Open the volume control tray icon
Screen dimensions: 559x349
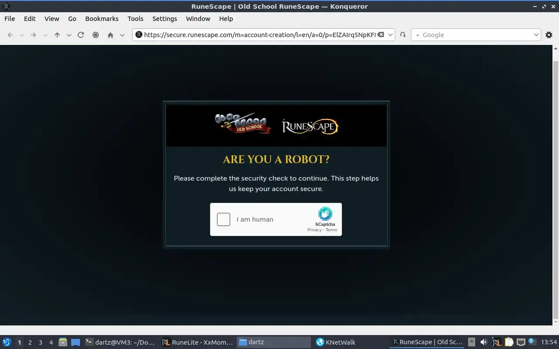[483, 342]
